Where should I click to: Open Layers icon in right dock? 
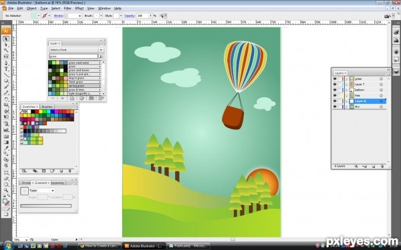[396, 72]
